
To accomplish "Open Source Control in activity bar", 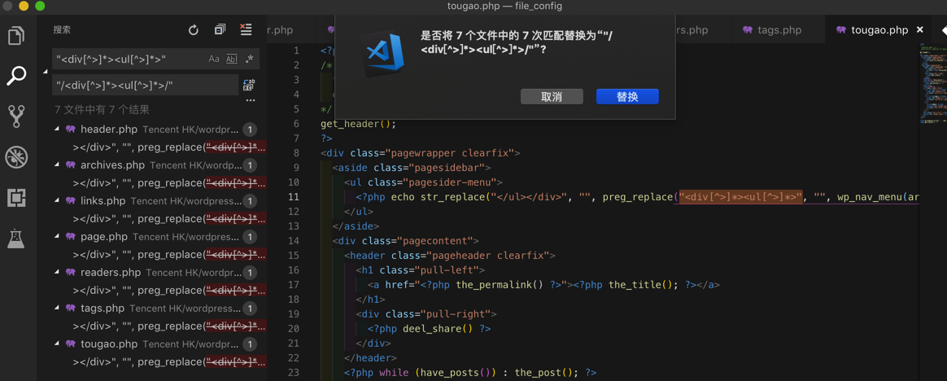I will coord(16,116).
